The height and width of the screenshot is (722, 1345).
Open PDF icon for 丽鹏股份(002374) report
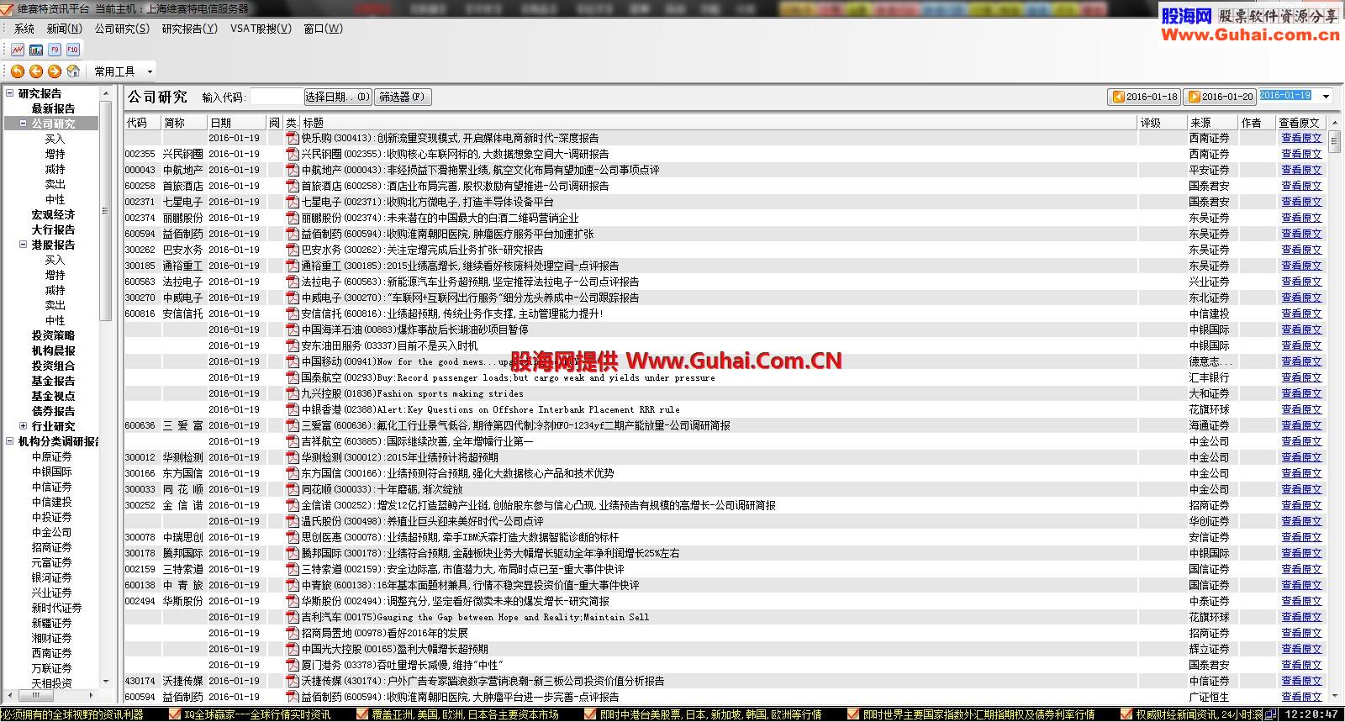(x=293, y=218)
